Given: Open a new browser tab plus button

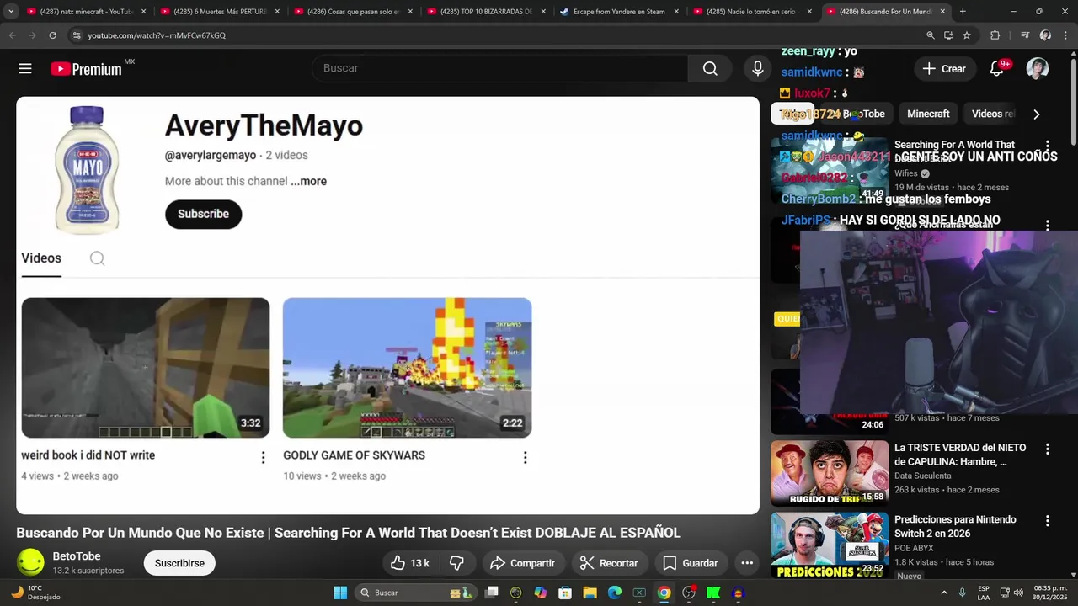Looking at the screenshot, I should click(x=963, y=12).
